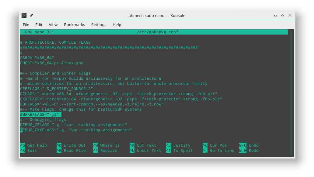
Task: Click the ^W Where Is shortcut
Action: tap(106, 145)
